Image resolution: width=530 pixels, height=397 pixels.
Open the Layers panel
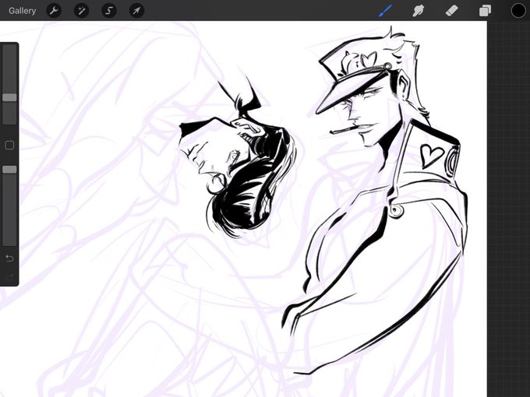[485, 11]
